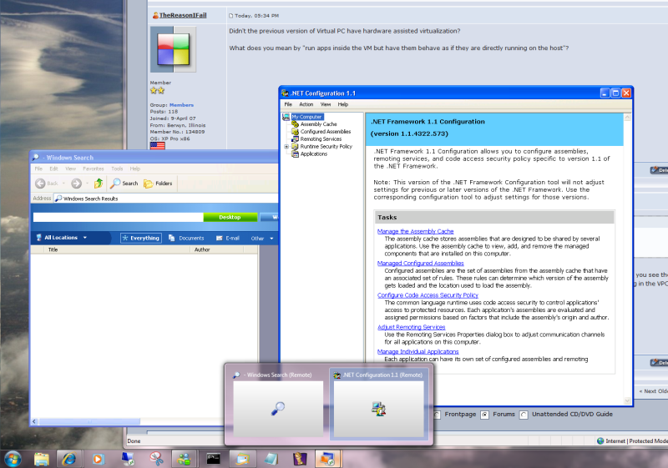Open the All Locations dropdown
Image resolution: width=668 pixels, height=468 pixels.
62,238
